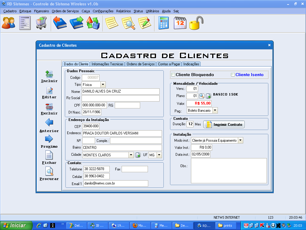Enable the Cliente Bloqueado checkbox

[173, 75]
